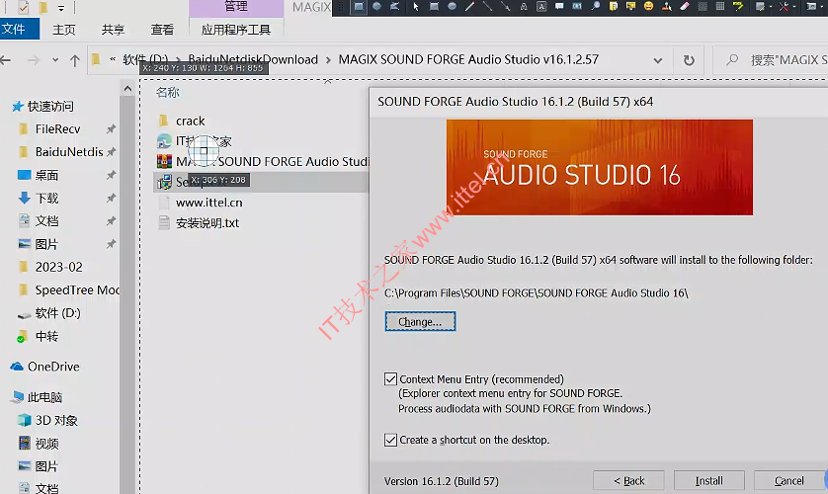Image resolution: width=828 pixels, height=494 pixels.
Task: Select the speech bubble tool
Action: [x=559, y=6]
